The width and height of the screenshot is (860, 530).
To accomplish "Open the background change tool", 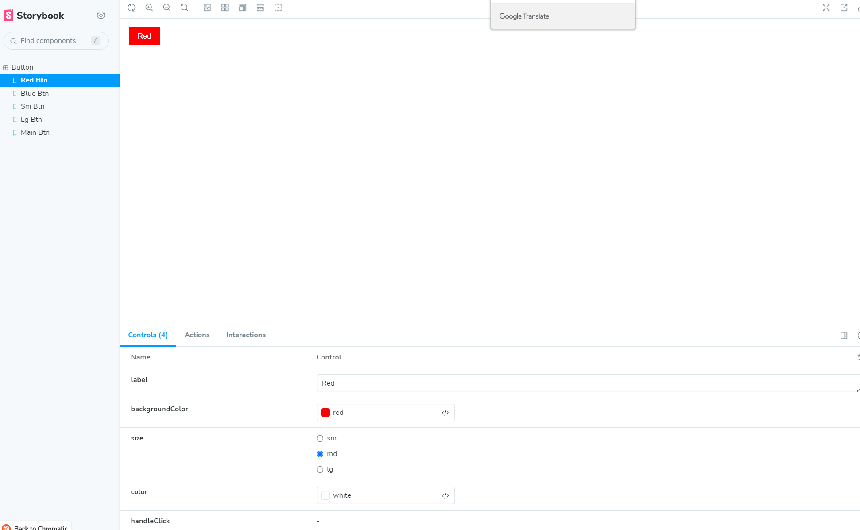I will [x=207, y=8].
